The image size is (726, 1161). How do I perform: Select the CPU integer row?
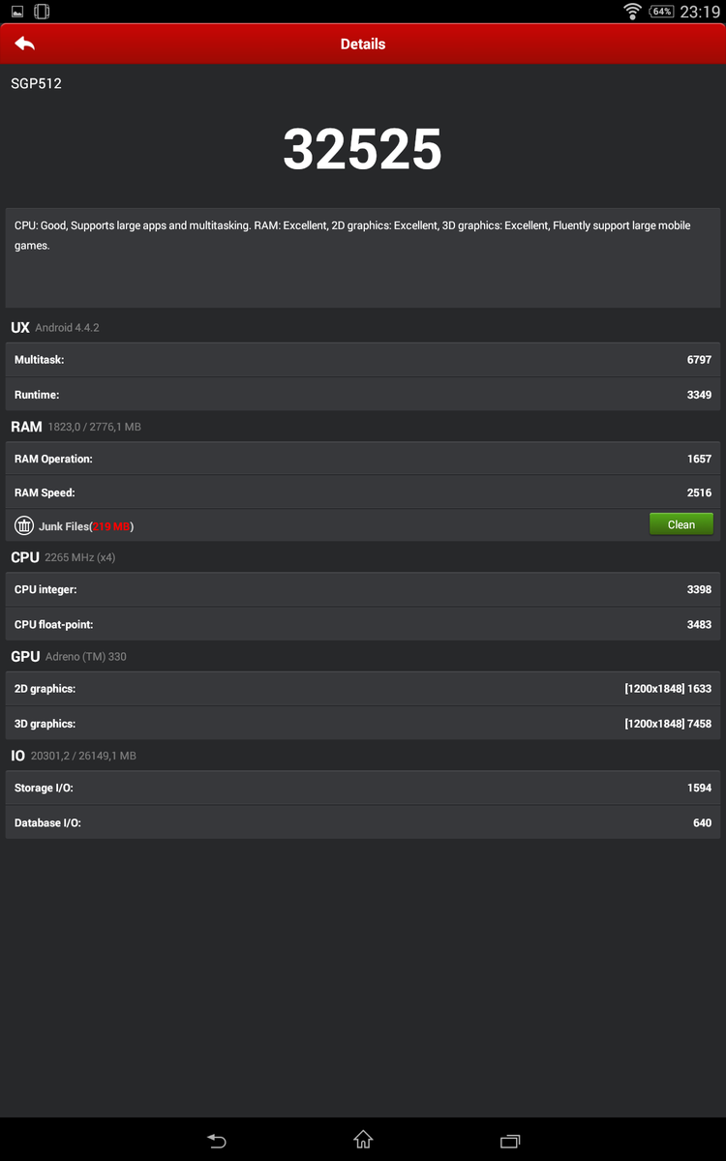[363, 590]
